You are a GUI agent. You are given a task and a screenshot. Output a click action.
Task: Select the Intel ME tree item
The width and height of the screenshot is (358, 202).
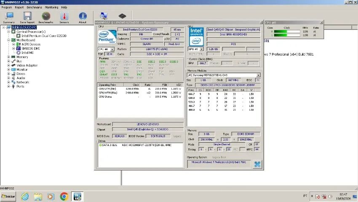[x=27, y=53]
